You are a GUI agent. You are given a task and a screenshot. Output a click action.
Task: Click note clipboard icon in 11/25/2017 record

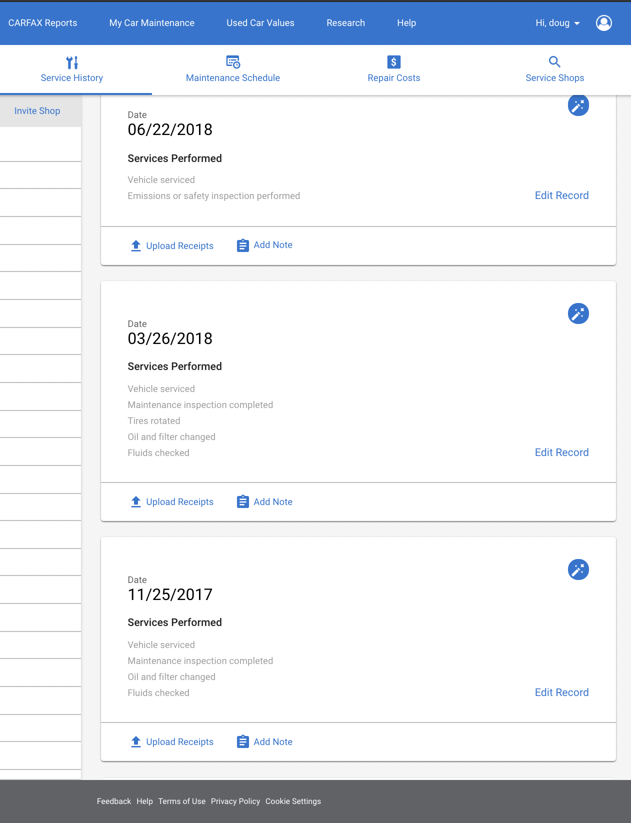[243, 741]
